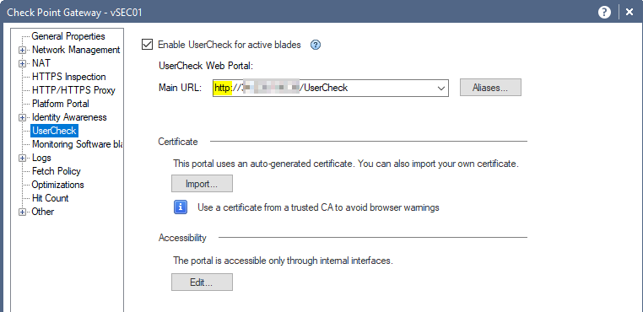Expand the Identity Awareness tree node
The image size is (643, 312).
(22, 118)
